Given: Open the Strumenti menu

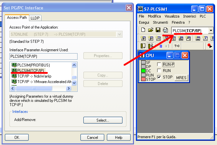Looking at the screenshot, I should [160, 22].
